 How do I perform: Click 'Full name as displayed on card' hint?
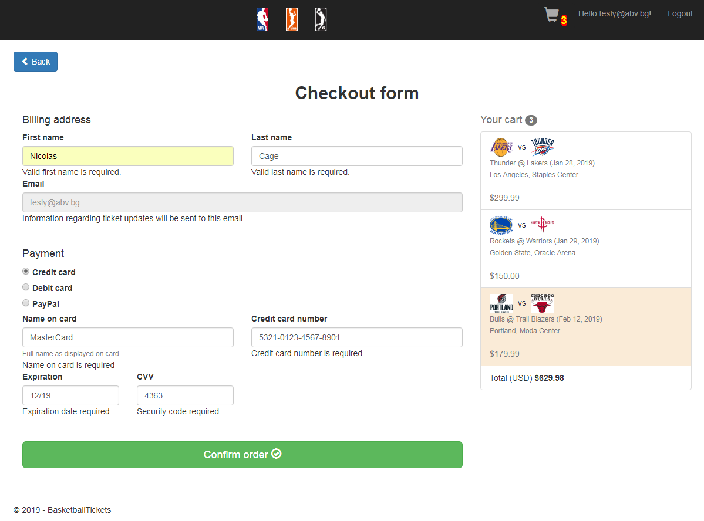point(70,354)
